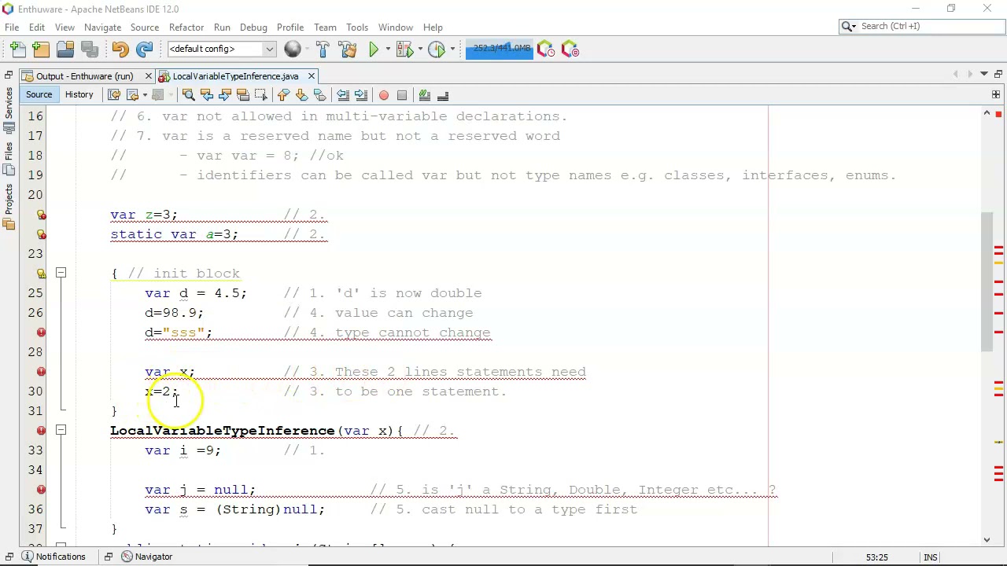Switch editor to History view

click(x=79, y=95)
